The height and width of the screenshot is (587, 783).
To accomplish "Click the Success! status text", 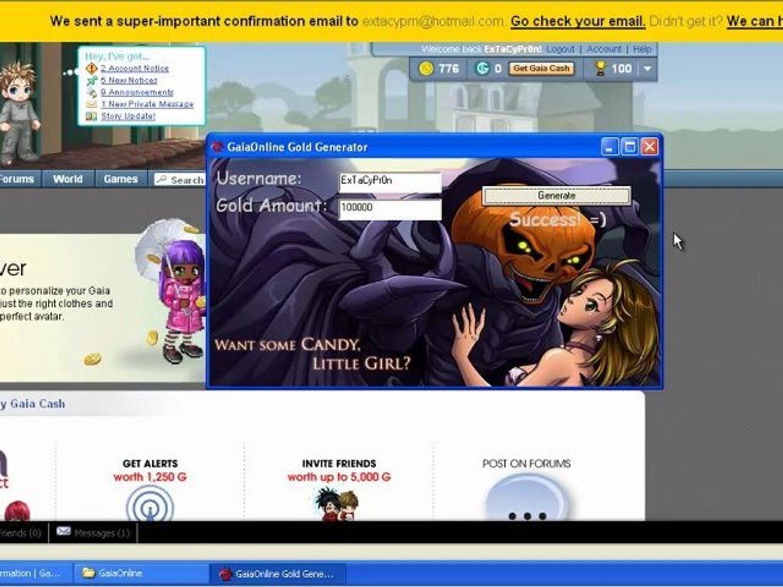I will [x=557, y=220].
